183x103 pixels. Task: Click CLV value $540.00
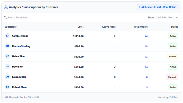(79, 77)
